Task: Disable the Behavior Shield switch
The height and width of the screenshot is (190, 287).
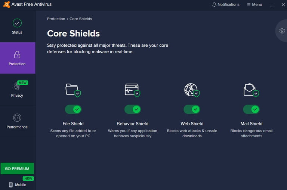Action: click(132, 109)
